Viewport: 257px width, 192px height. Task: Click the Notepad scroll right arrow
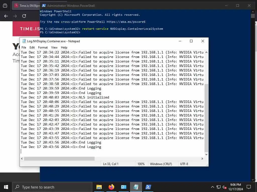(x=202, y=158)
